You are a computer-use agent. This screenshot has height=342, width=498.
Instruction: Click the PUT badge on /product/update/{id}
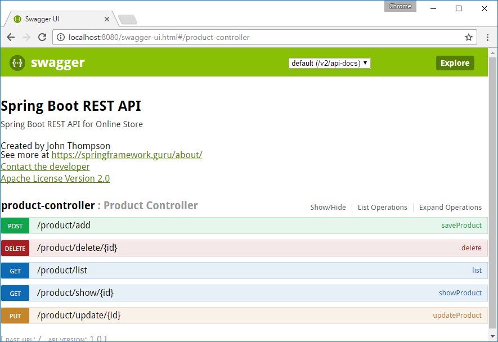click(15, 315)
